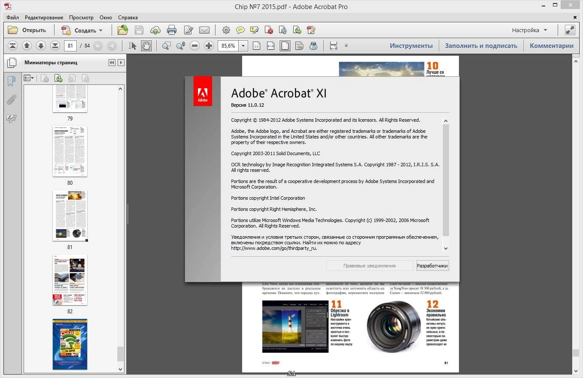This screenshot has width=583, height=378.
Task: Click the extract page icon with green arrow
Action: 297,30
